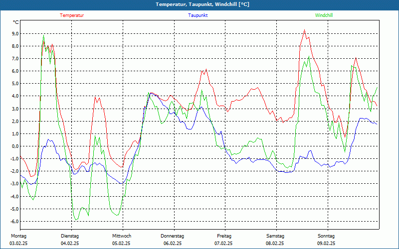The width and height of the screenshot is (399, 249).
Task: Click the green Windchill legend label
Action: point(324,15)
